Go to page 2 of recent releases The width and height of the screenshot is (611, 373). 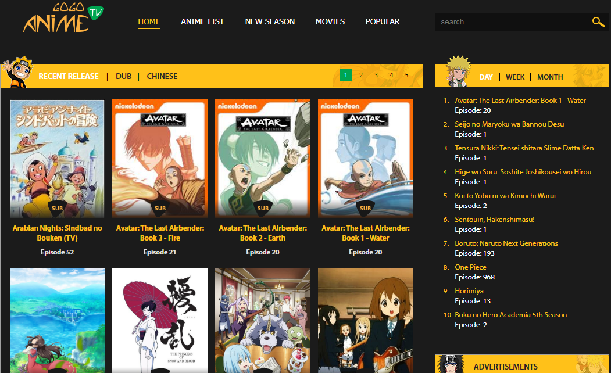(x=361, y=75)
